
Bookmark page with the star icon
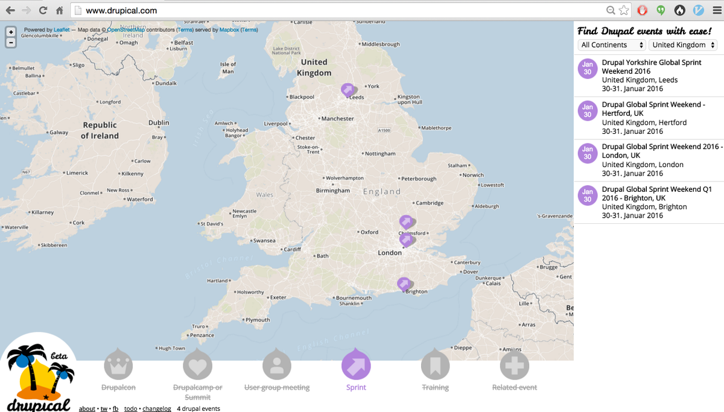624,10
